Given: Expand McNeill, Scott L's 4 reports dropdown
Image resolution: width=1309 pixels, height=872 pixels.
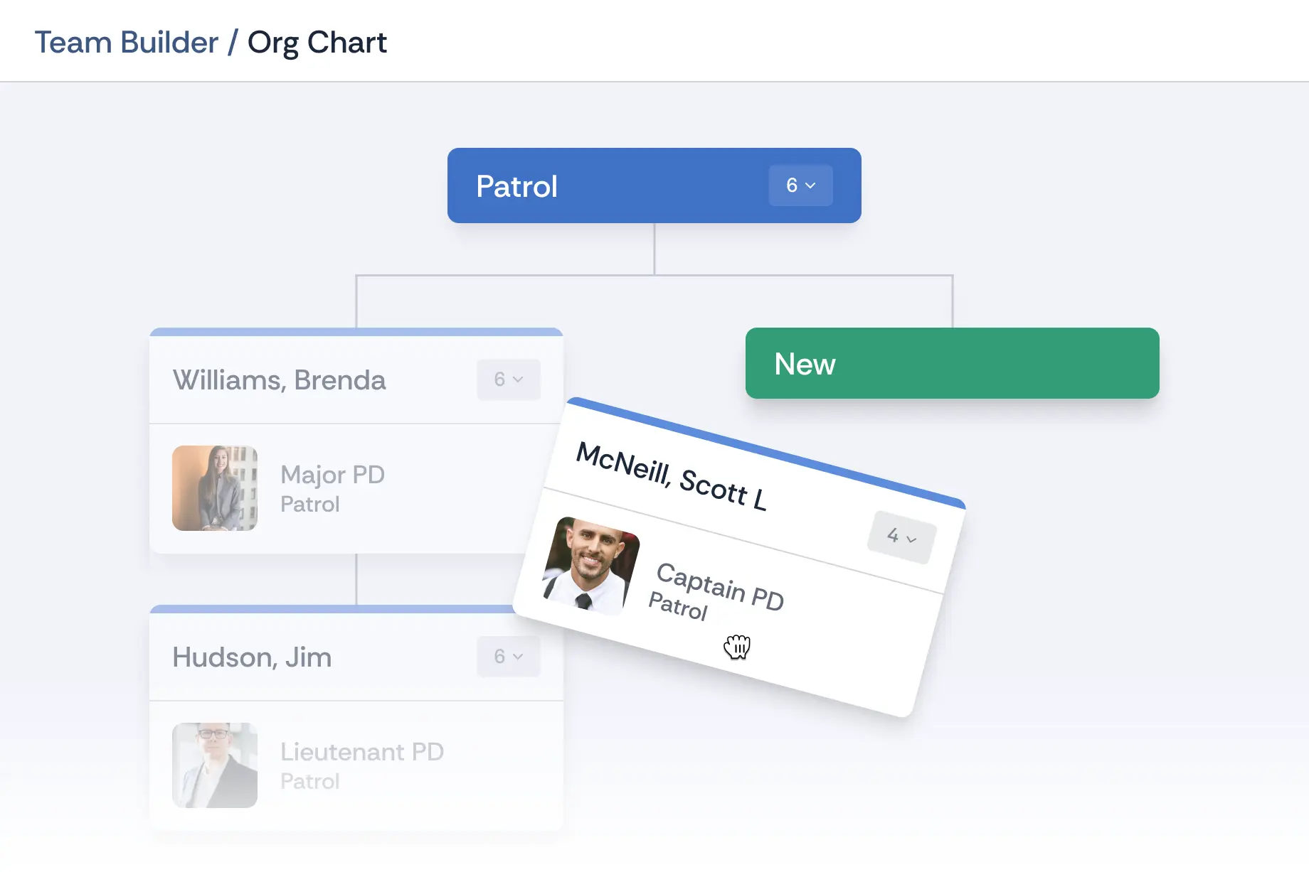Looking at the screenshot, I should (901, 537).
